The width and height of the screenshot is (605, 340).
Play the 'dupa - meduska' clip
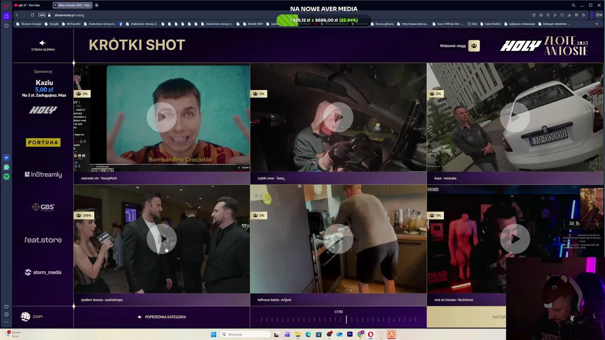click(515, 117)
